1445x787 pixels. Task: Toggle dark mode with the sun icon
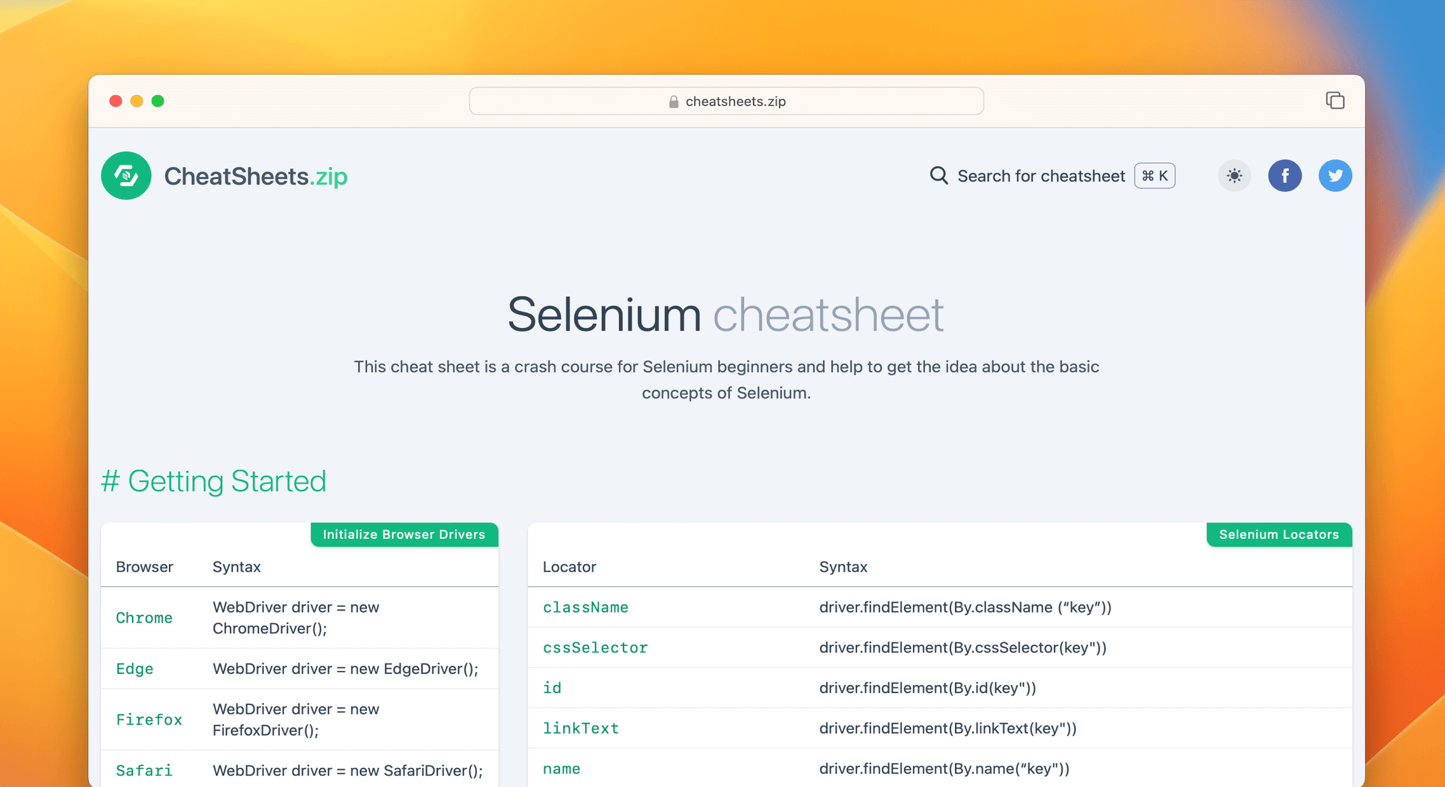click(x=1234, y=176)
